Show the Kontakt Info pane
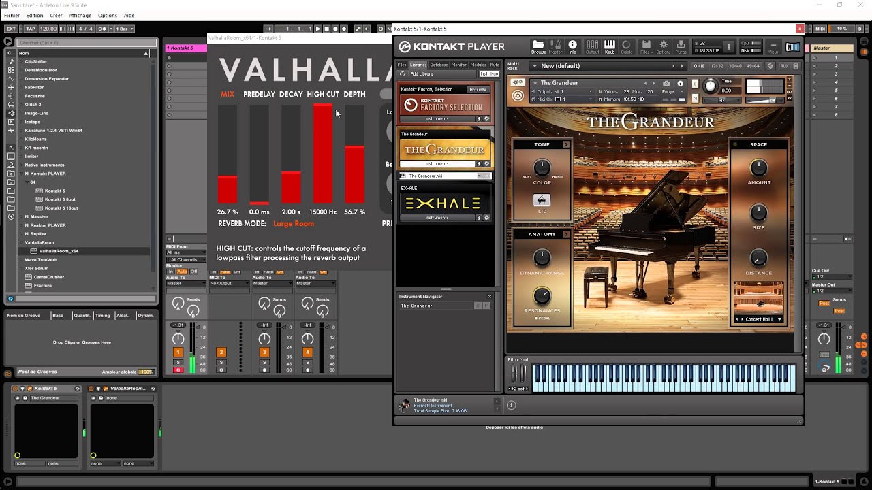This screenshot has width=872, height=490. click(572, 46)
